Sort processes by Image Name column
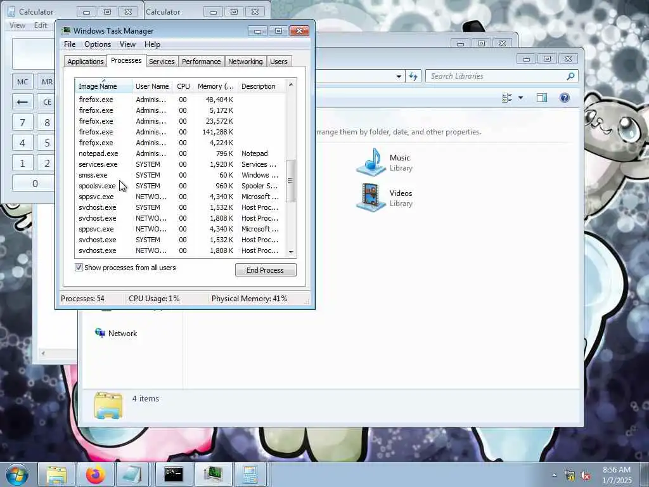 point(103,86)
